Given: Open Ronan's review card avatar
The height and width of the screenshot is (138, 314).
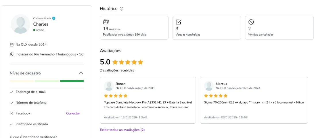Looking at the screenshot, I should click(109, 86).
